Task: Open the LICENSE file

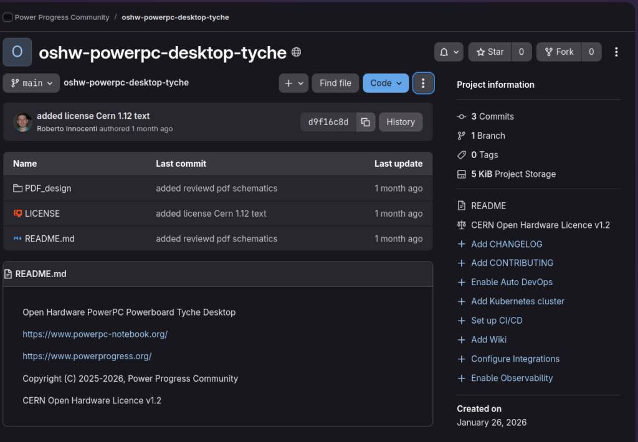Action: pyautogui.click(x=42, y=214)
